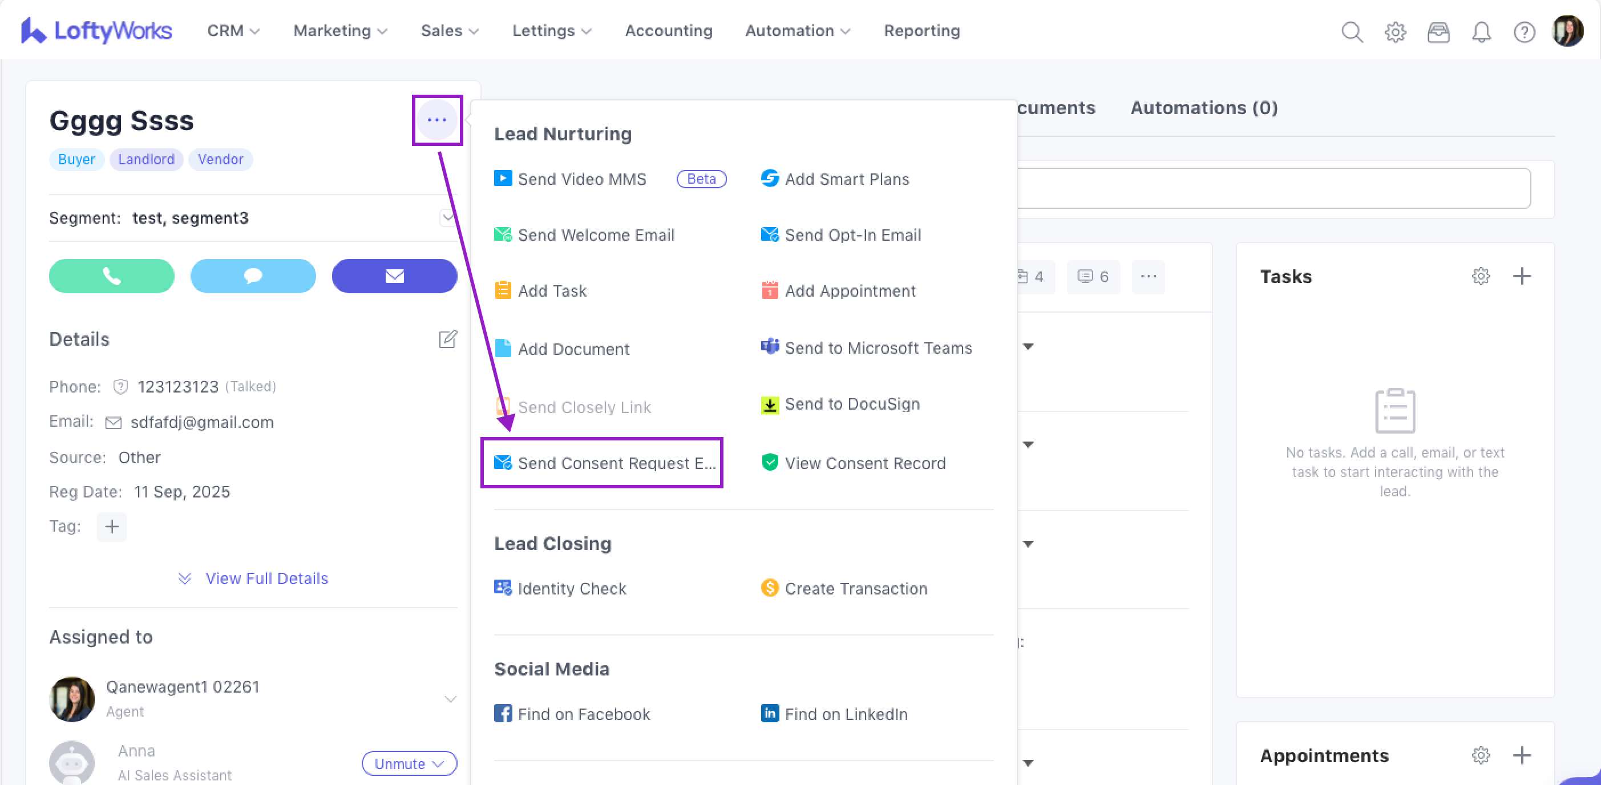
Task: Click the user profile avatar
Action: coord(1566,31)
